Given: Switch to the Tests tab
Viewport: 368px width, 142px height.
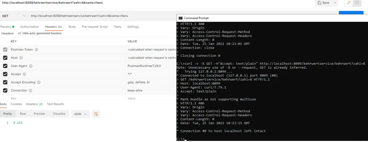Looking at the screenshot, I should (117, 27).
